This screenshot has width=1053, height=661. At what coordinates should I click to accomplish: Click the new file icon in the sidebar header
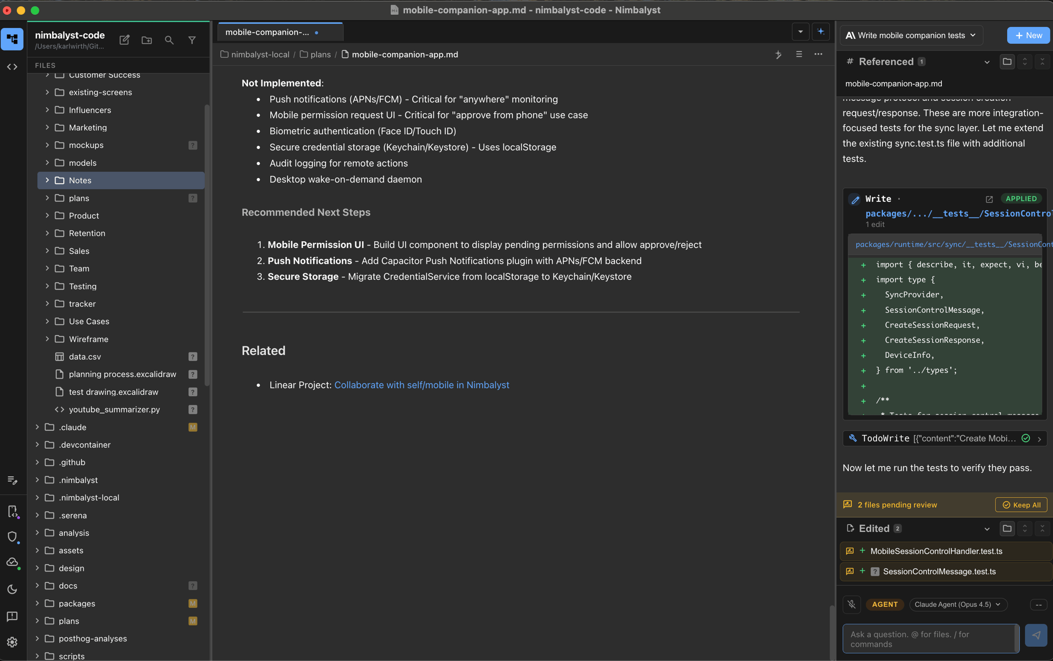(124, 40)
